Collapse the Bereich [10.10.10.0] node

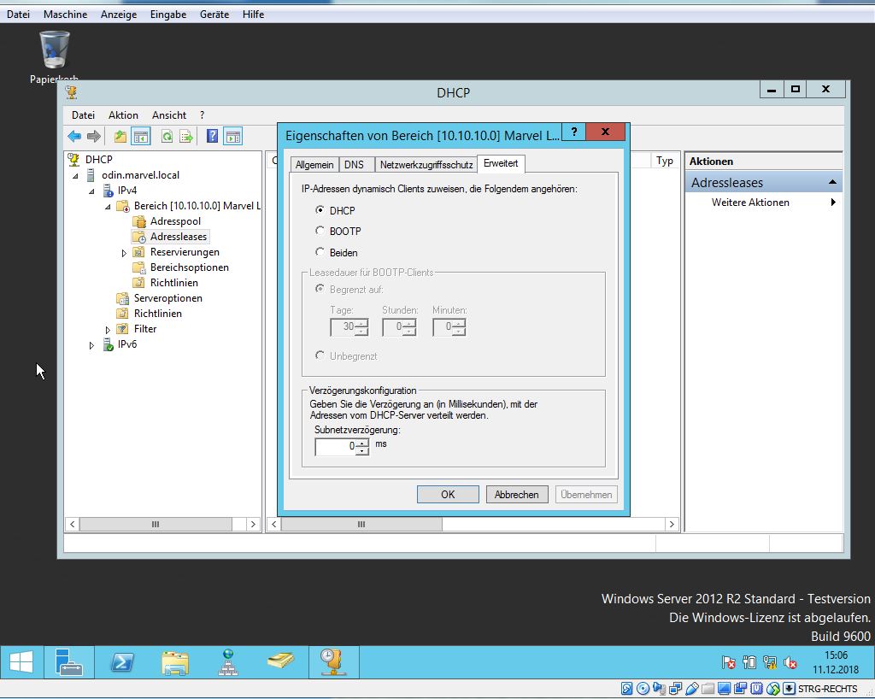click(109, 207)
